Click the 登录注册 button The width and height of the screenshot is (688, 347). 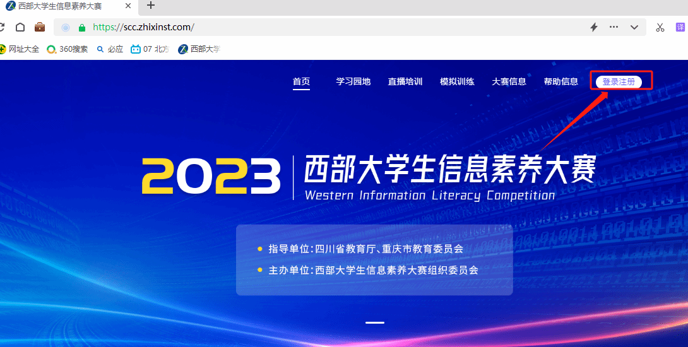(619, 82)
